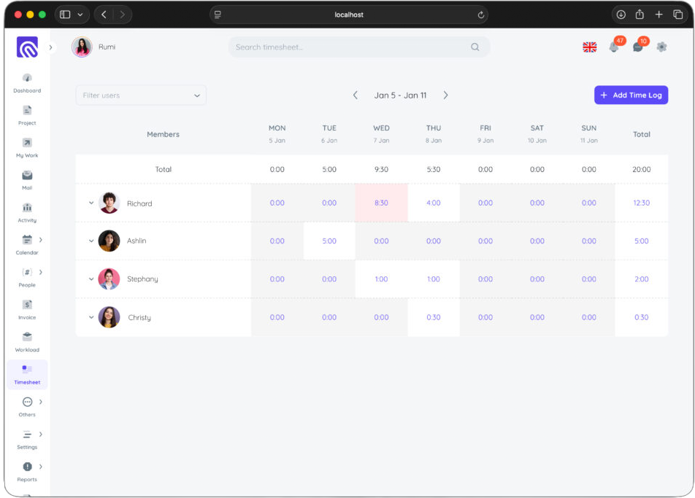
Task: Click the 9:30 Wednesday total
Action: (381, 169)
